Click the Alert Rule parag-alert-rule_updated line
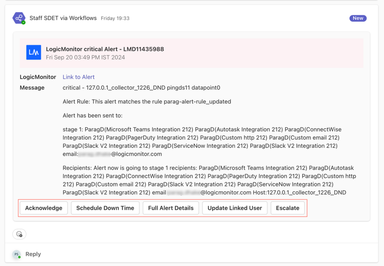Screen dimensions: 384x266 (147, 101)
